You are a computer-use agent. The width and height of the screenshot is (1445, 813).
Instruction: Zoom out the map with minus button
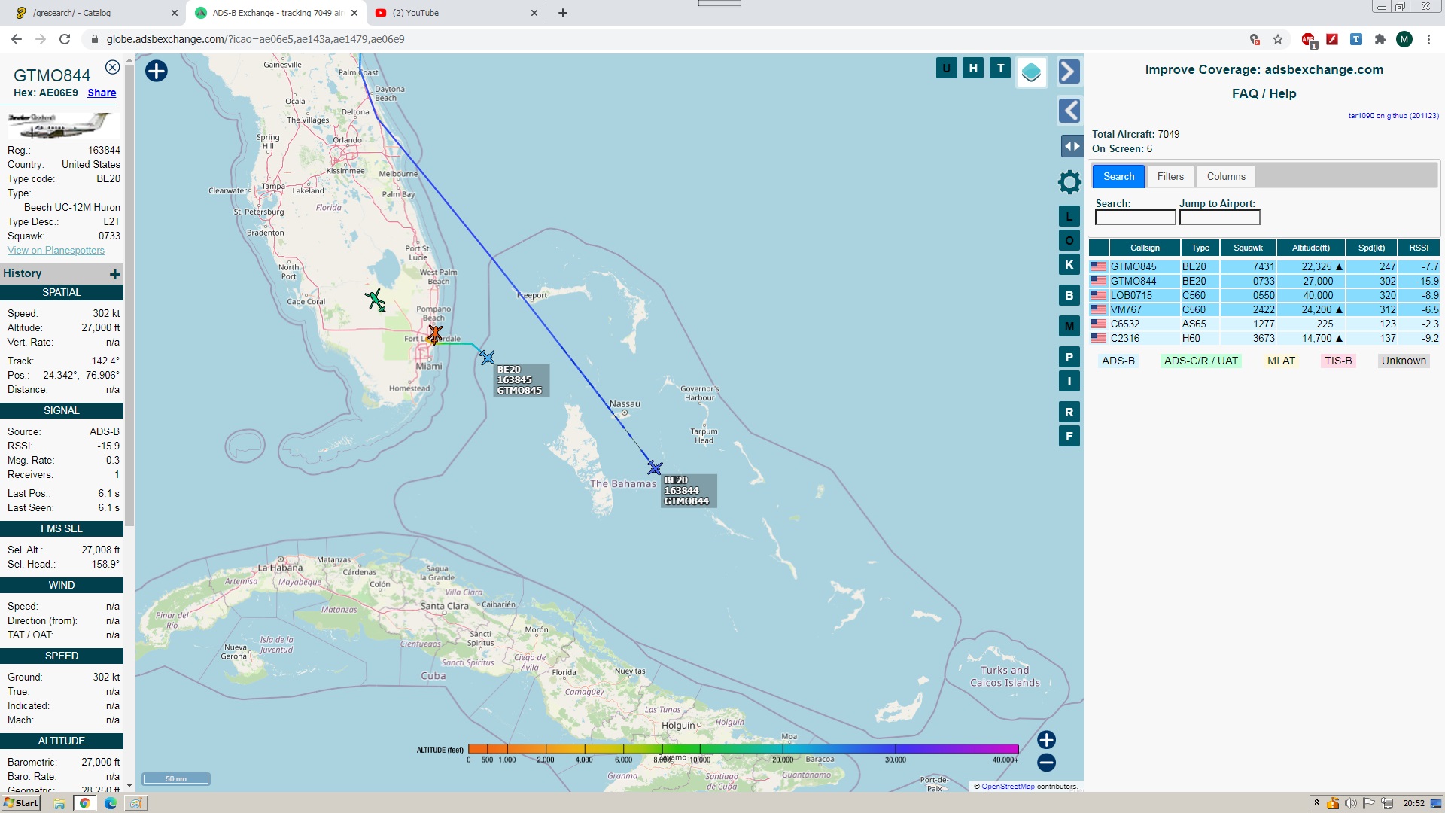tap(1046, 763)
